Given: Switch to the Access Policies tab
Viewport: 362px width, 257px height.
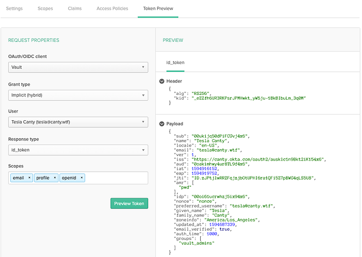Looking at the screenshot, I should point(112,9).
